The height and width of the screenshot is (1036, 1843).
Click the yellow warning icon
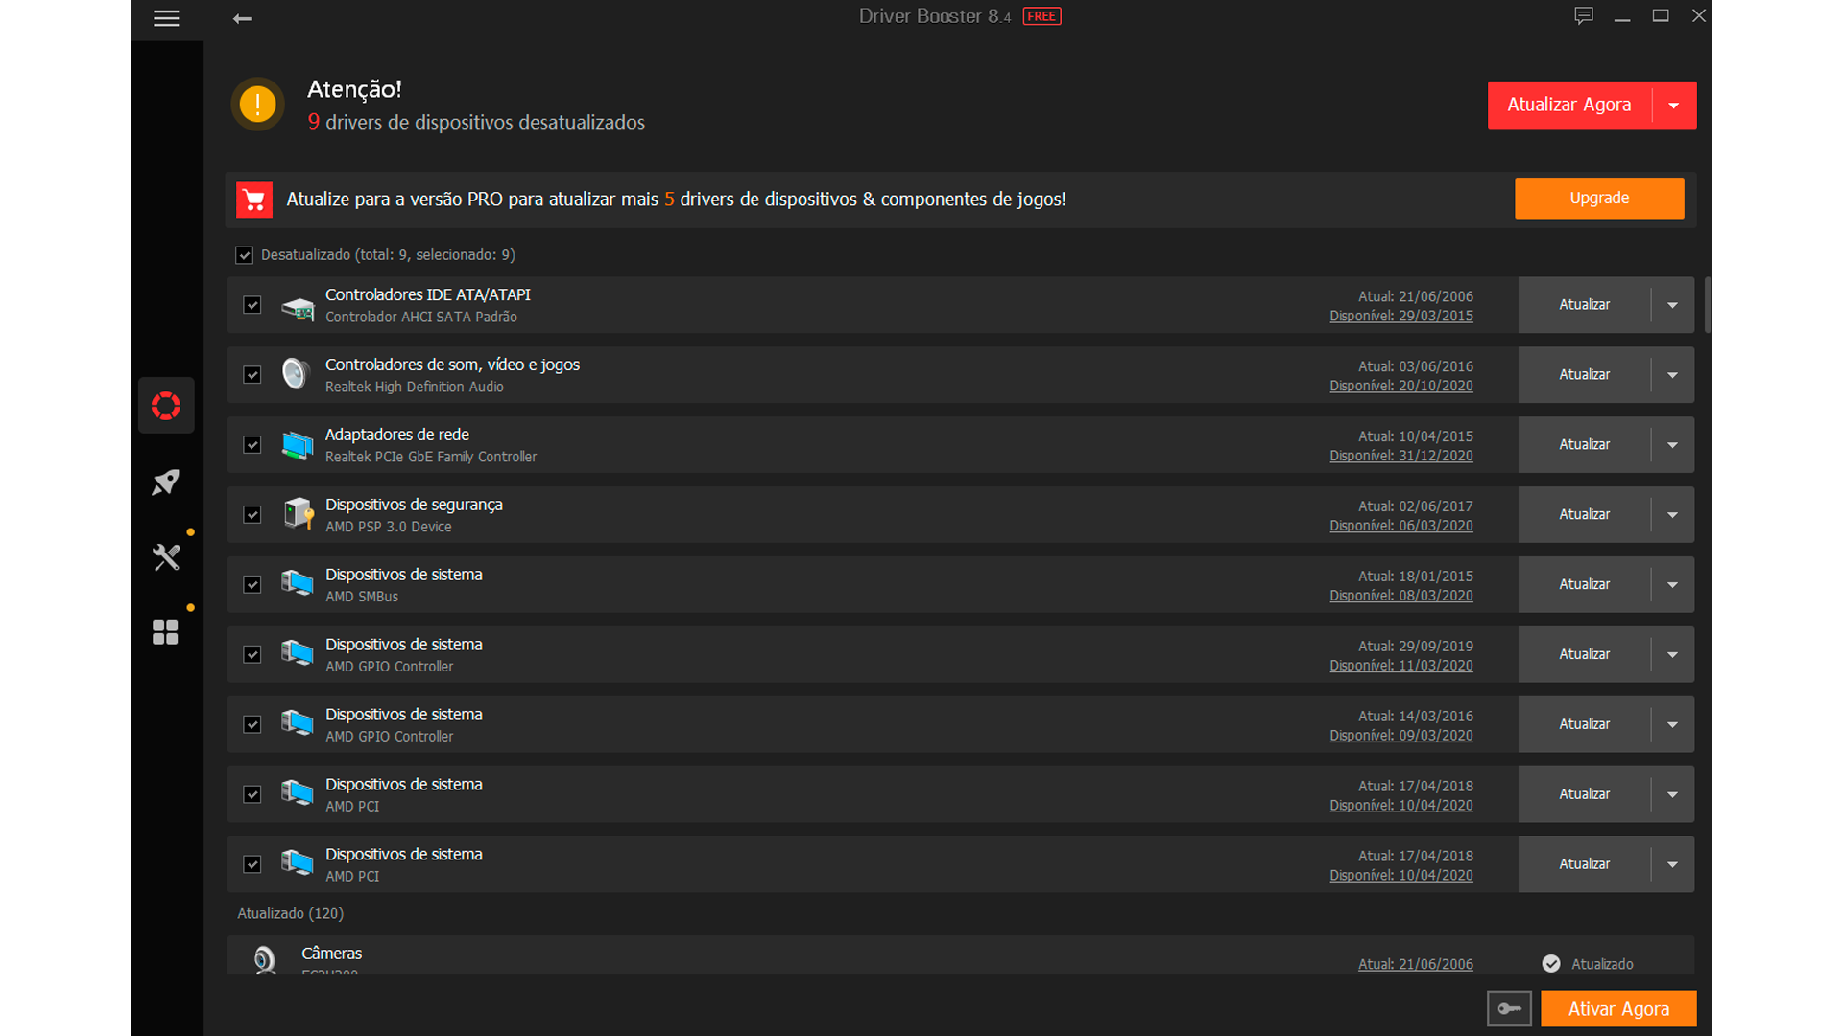(x=257, y=104)
